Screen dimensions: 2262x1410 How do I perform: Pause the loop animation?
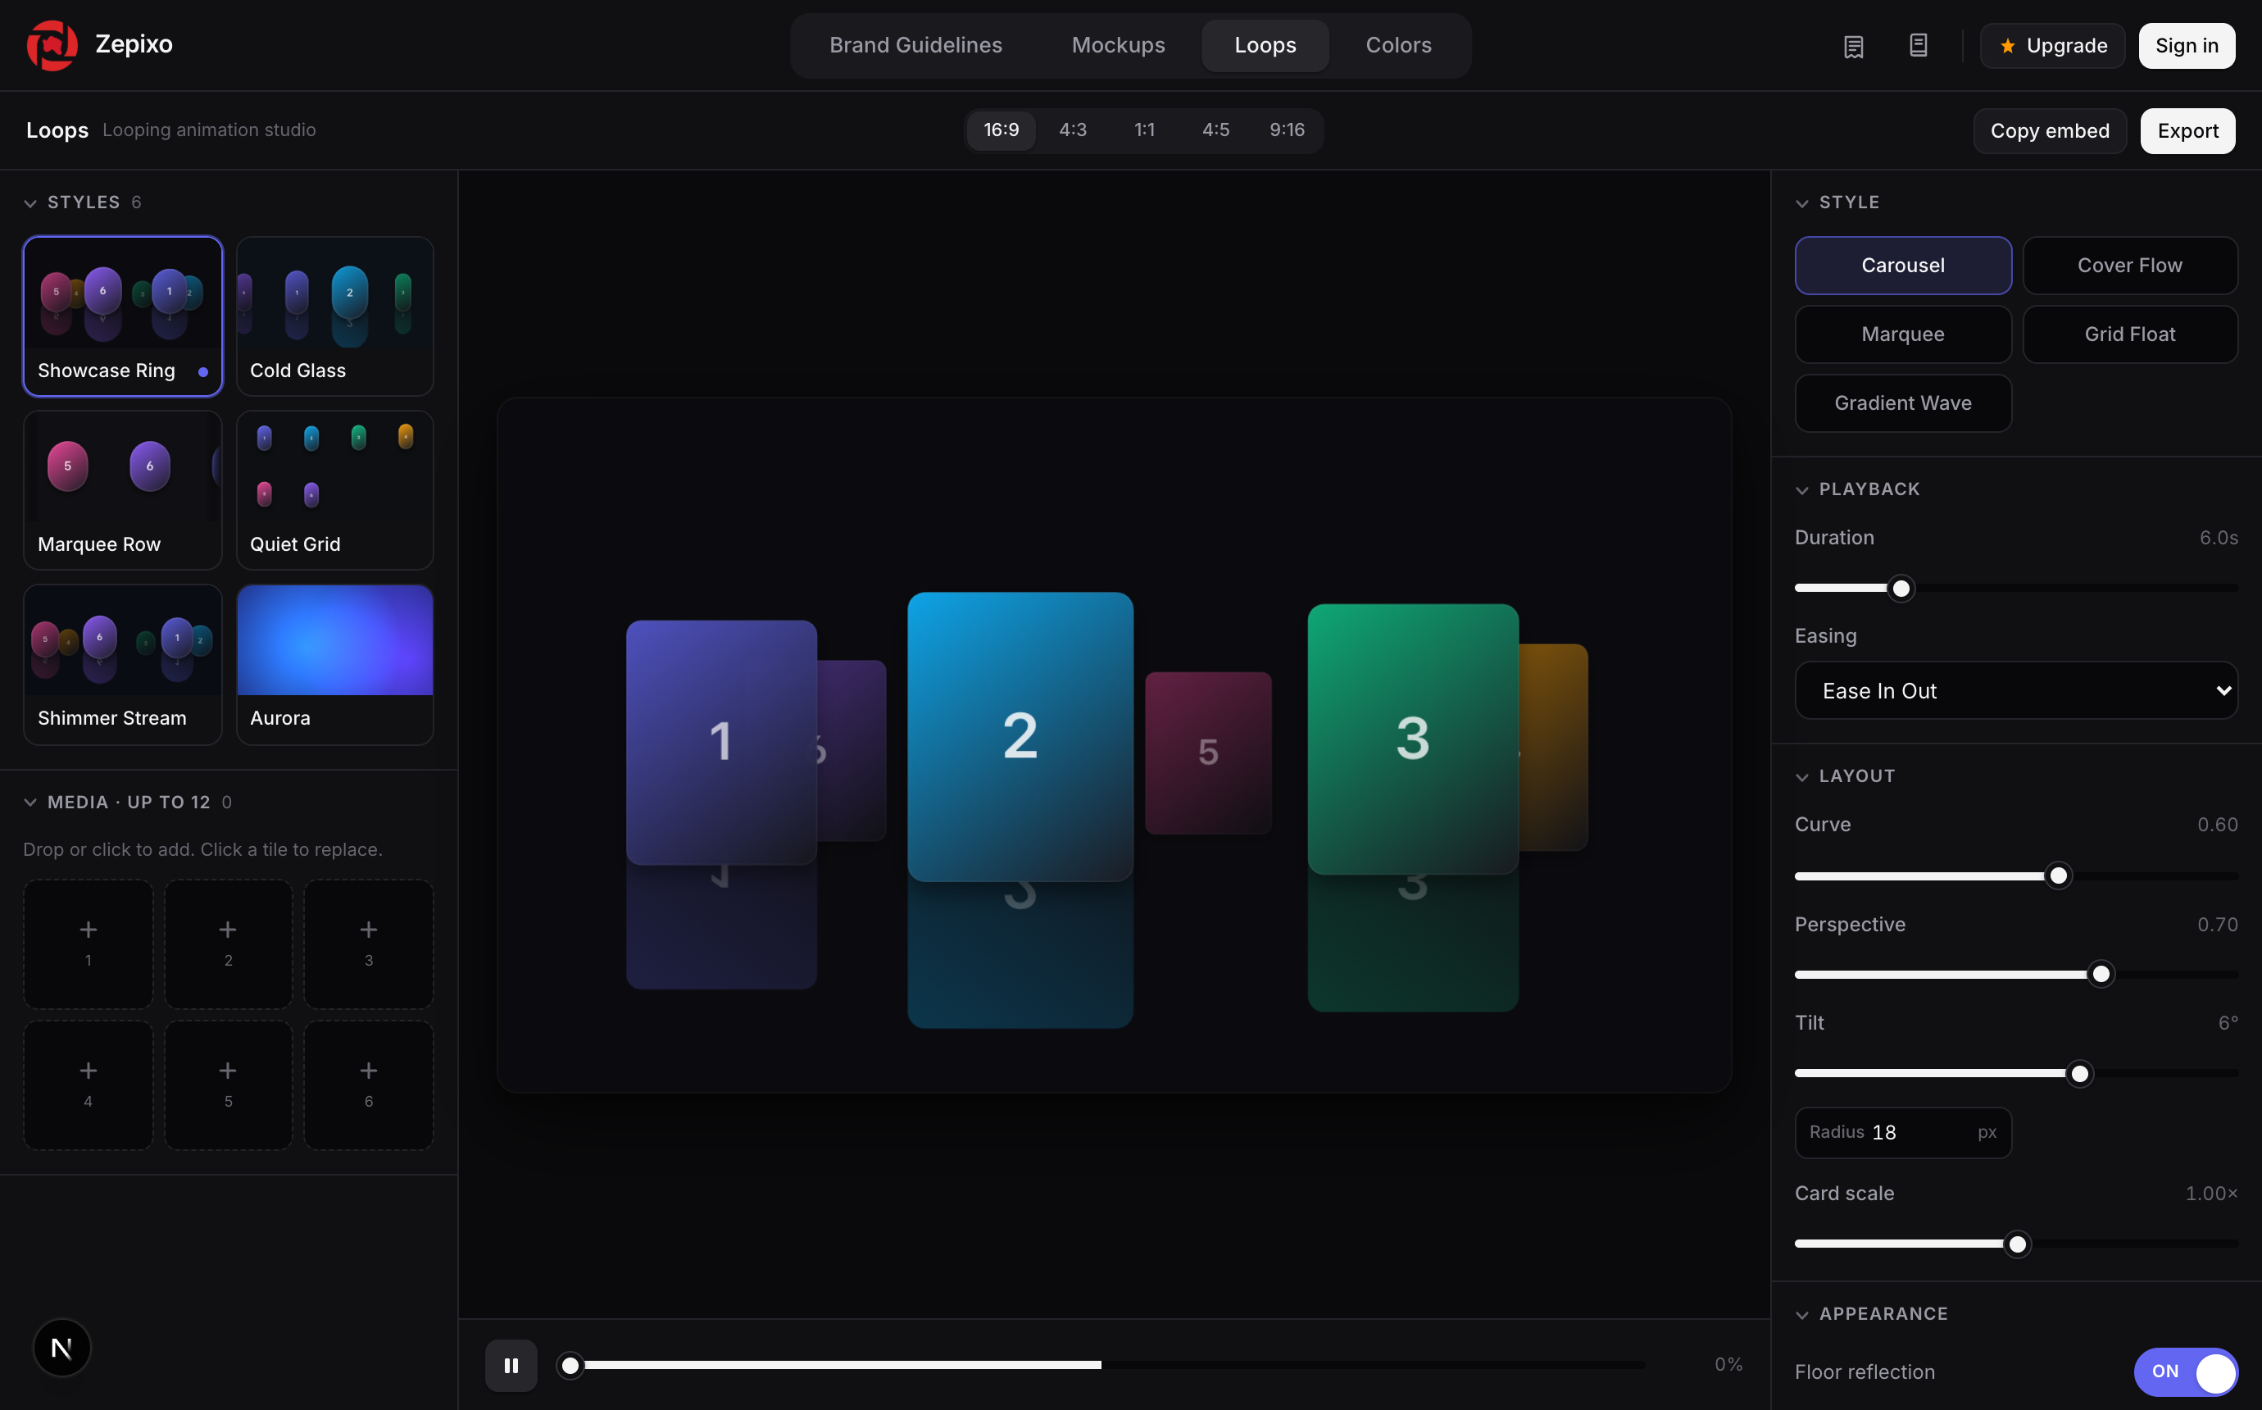click(x=511, y=1365)
